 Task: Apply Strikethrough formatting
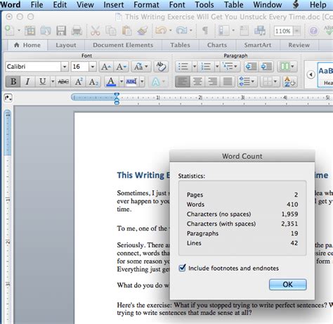[x=63, y=82]
